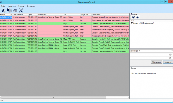Select the initiator VLAB\administrator filter entry
The height and width of the screenshot is (103, 173).
click(x=142, y=23)
